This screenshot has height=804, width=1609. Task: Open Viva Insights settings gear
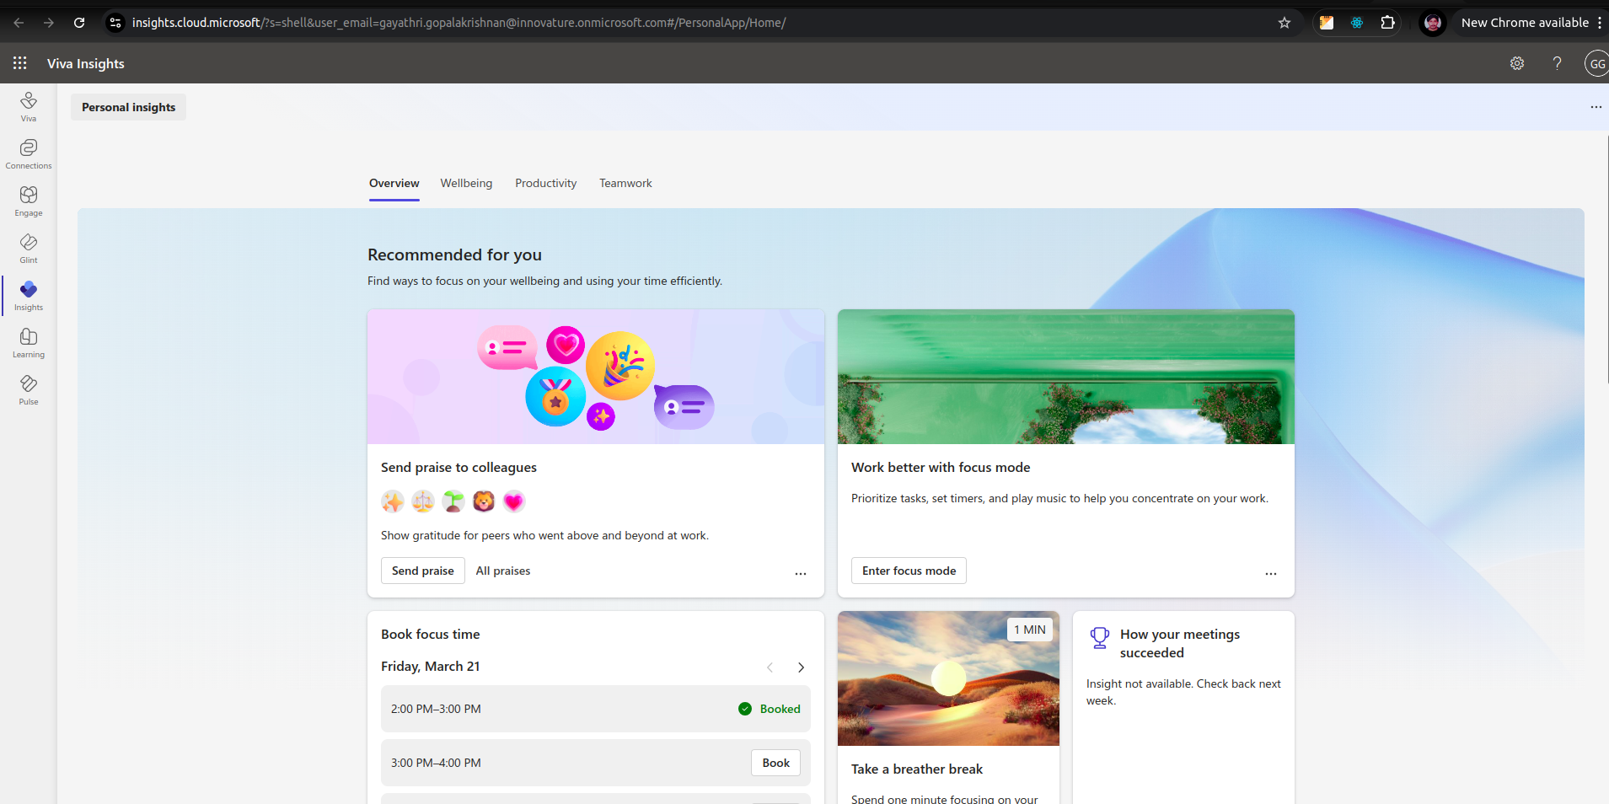click(1517, 63)
